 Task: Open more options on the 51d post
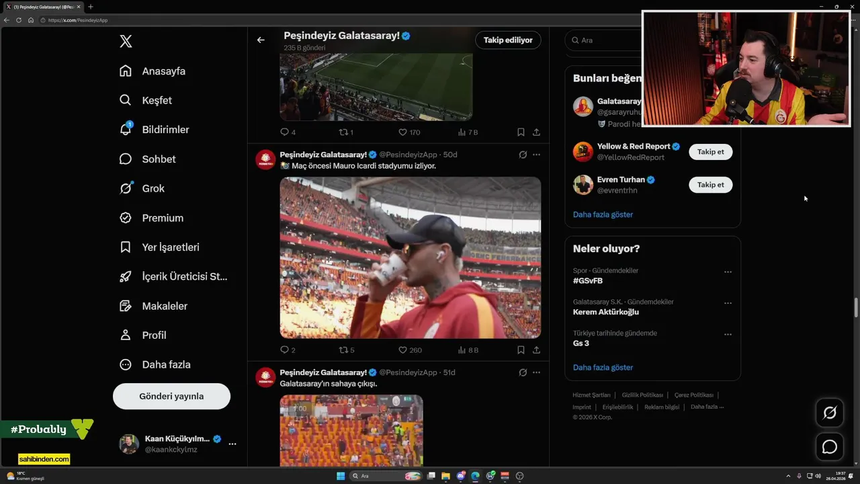(536, 372)
